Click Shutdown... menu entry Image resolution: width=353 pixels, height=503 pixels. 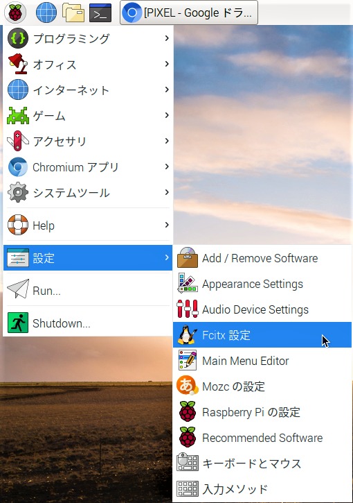click(x=88, y=323)
